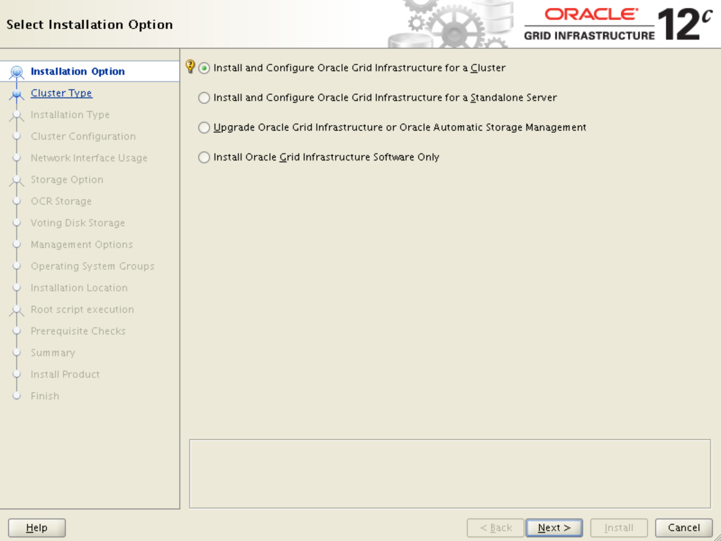
Task: Click the Cluster Type step marker icon
Action: [x=17, y=94]
